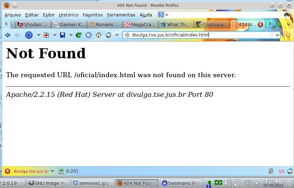
Task: Open GNU Image Manipulation taskbar window
Action: [48, 183]
